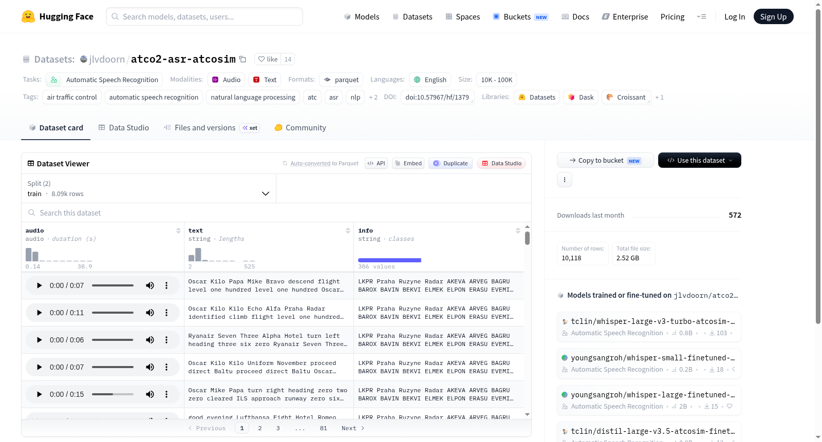Mute the 0:11 Praha Radar clip
The image size is (822, 442).
[150, 313]
